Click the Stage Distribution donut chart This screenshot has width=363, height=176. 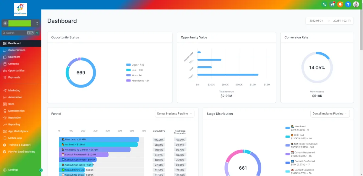(243, 163)
